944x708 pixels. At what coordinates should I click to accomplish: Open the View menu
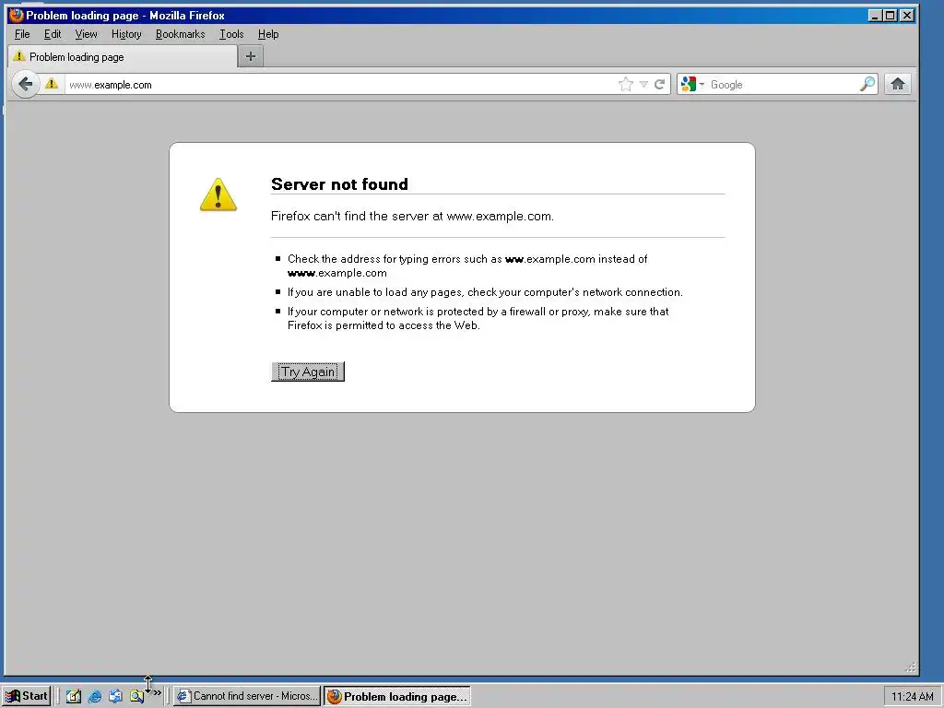86,34
